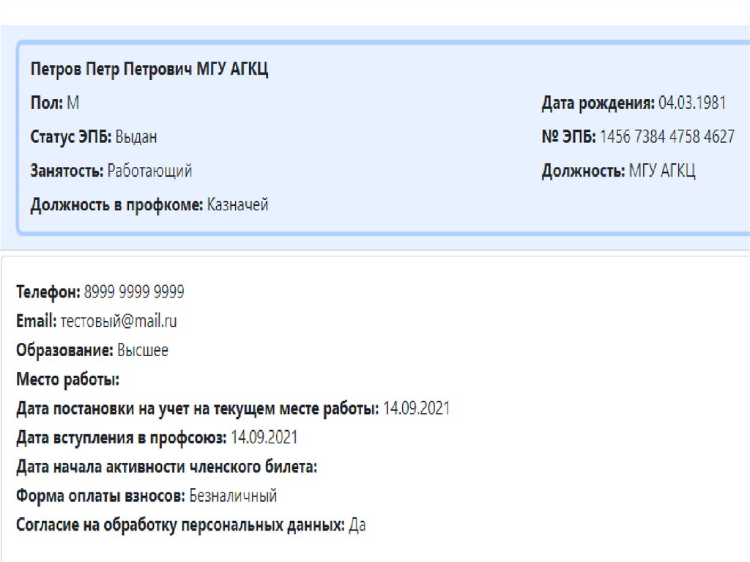This screenshot has height=562, width=750.
Task: Select the ЭПБ number 1456 7384 4758 4627
Action: pyautogui.click(x=667, y=137)
